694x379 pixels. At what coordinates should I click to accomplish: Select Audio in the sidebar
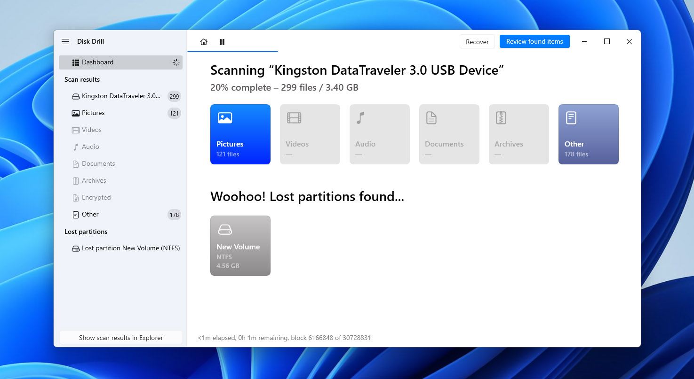pos(120,147)
